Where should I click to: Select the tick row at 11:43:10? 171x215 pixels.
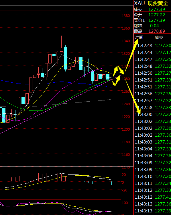tap(153, 176)
